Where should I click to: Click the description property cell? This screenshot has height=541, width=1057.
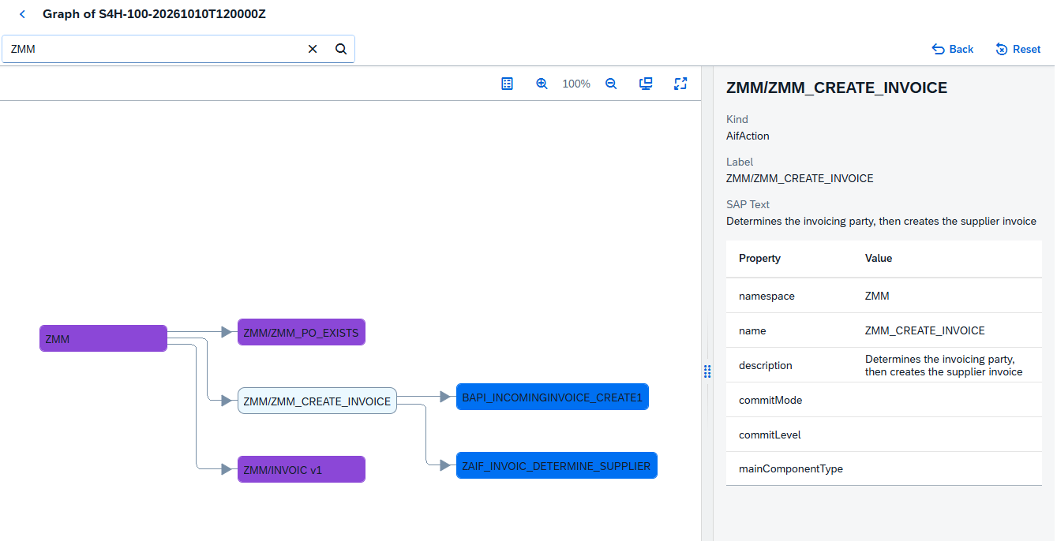click(766, 365)
